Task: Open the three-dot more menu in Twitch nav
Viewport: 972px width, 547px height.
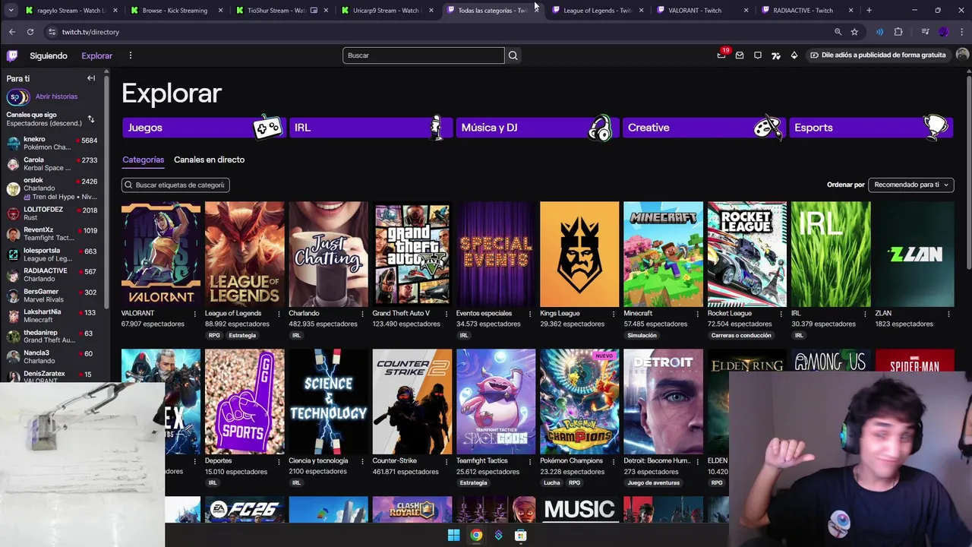Action: (x=131, y=55)
